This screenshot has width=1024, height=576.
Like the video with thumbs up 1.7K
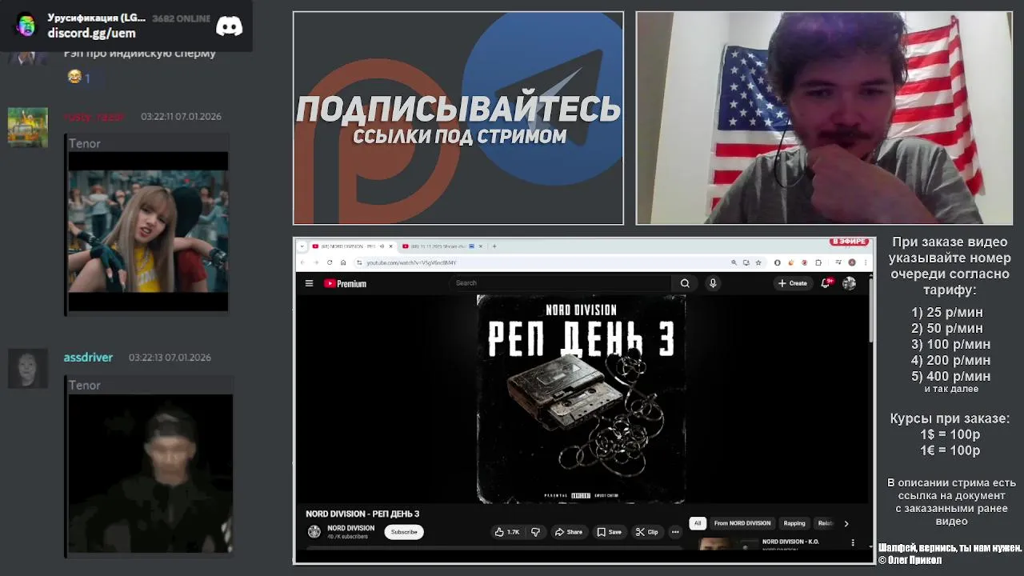click(x=507, y=532)
